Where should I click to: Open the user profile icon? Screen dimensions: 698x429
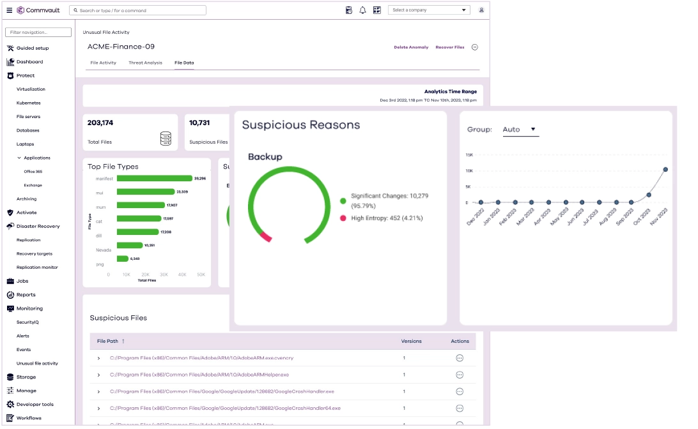click(481, 10)
